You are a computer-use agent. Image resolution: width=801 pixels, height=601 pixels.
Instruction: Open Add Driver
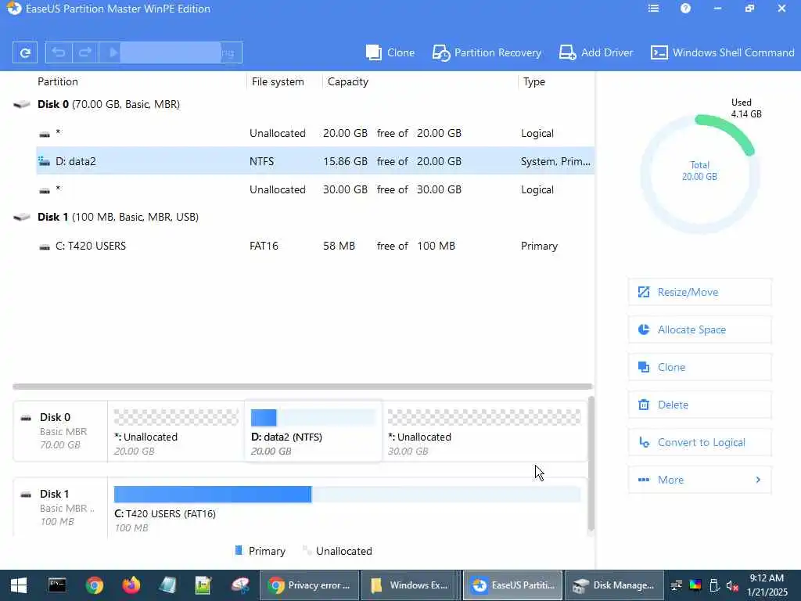(595, 52)
